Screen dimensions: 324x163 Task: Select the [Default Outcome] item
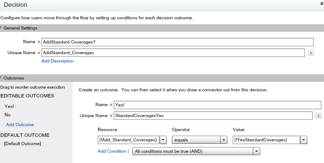click(22, 143)
